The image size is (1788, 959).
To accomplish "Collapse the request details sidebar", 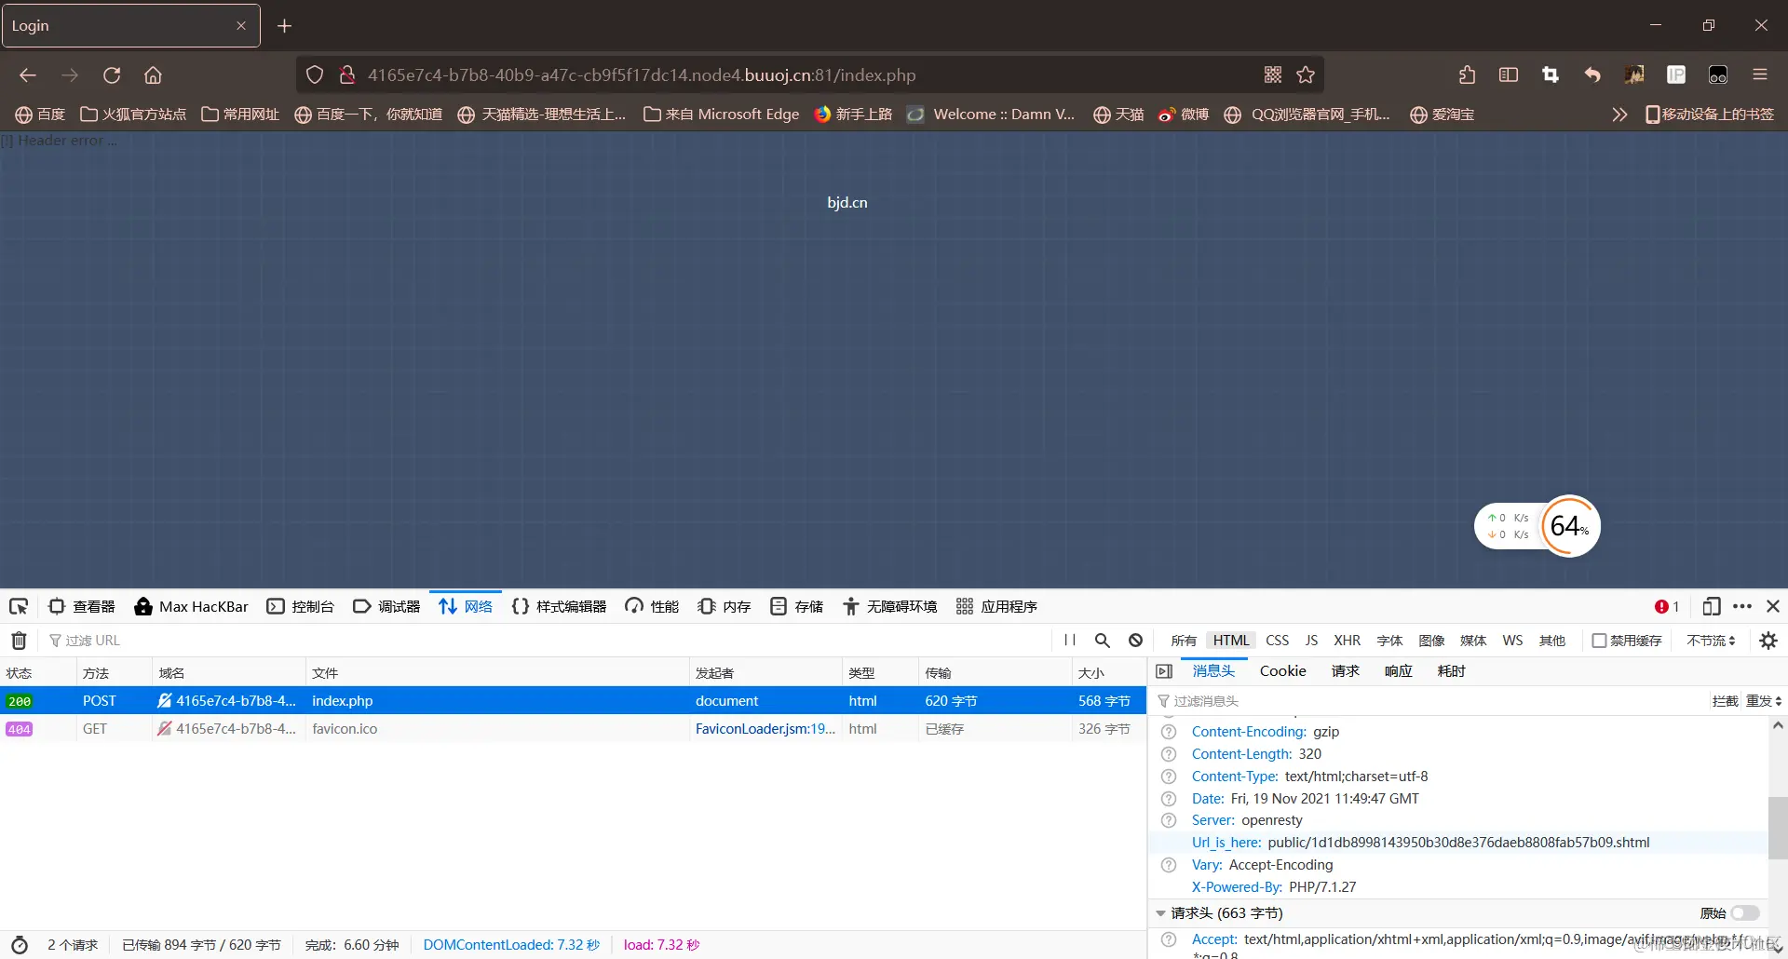I will pos(1164,671).
